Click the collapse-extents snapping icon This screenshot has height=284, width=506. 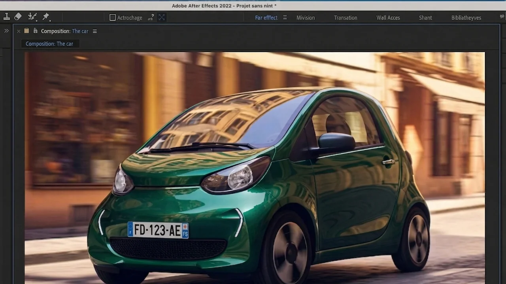(161, 17)
